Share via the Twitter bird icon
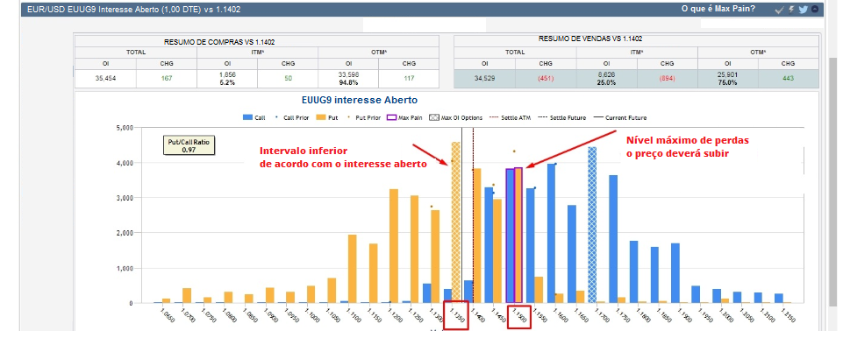Screen dimensions: 843x338 803,9
